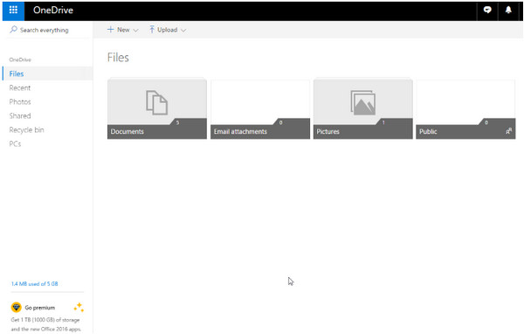
Task: Click the premium diamond icon
Action: [16, 307]
